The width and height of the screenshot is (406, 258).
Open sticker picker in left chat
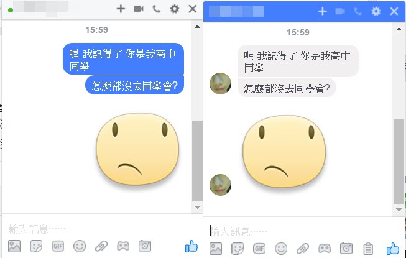click(36, 246)
